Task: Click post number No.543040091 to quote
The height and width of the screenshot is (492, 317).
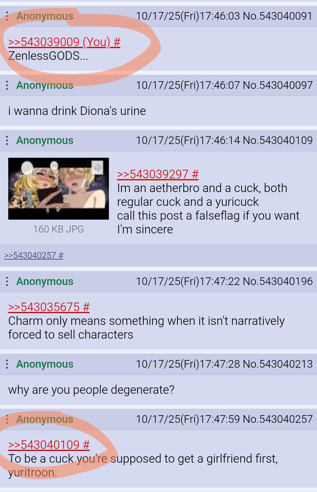Action: (x=278, y=16)
